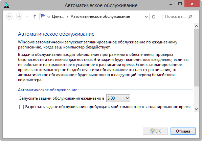Click the search magnifier icon
The width and height of the screenshot is (202, 141).
[190, 16]
